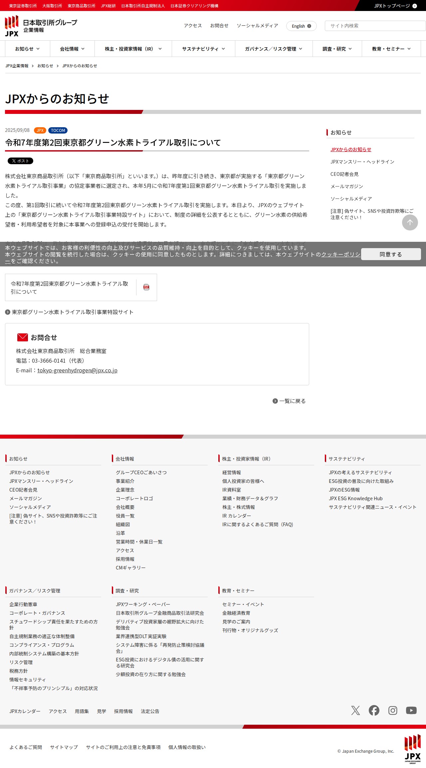Click the envelope icon next to お問合せ

(x=22, y=337)
